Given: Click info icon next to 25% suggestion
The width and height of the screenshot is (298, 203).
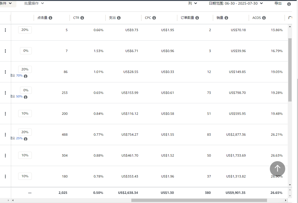Looking at the screenshot, I should [x=26, y=139].
